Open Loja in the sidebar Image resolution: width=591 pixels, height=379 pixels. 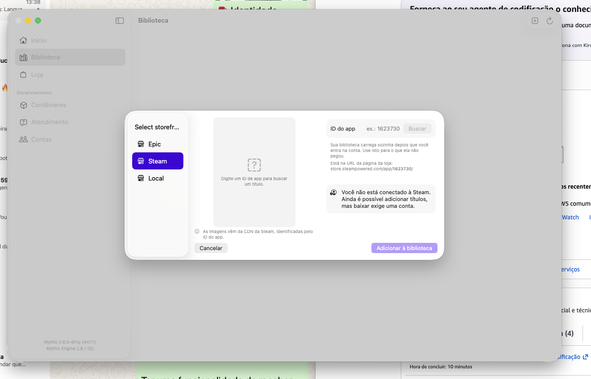tap(70, 75)
